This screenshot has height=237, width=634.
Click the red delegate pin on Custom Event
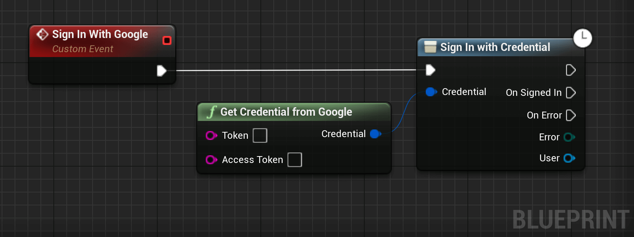point(167,40)
